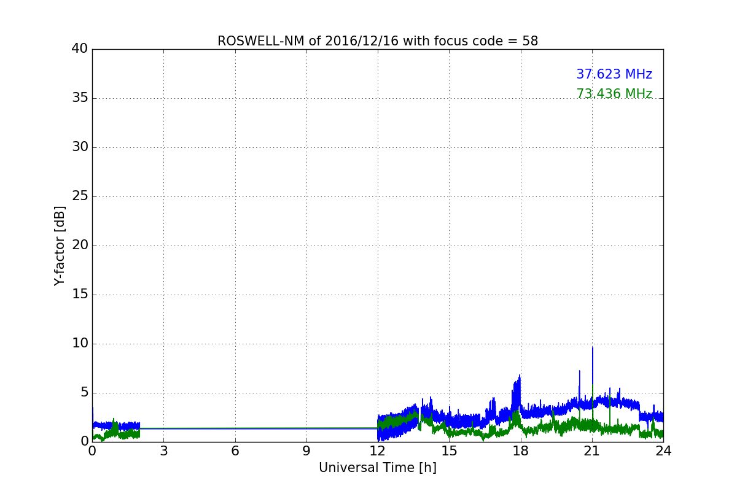Click x-axis tick label '15'
Viewport: 737px width, 491px height.
[449, 451]
